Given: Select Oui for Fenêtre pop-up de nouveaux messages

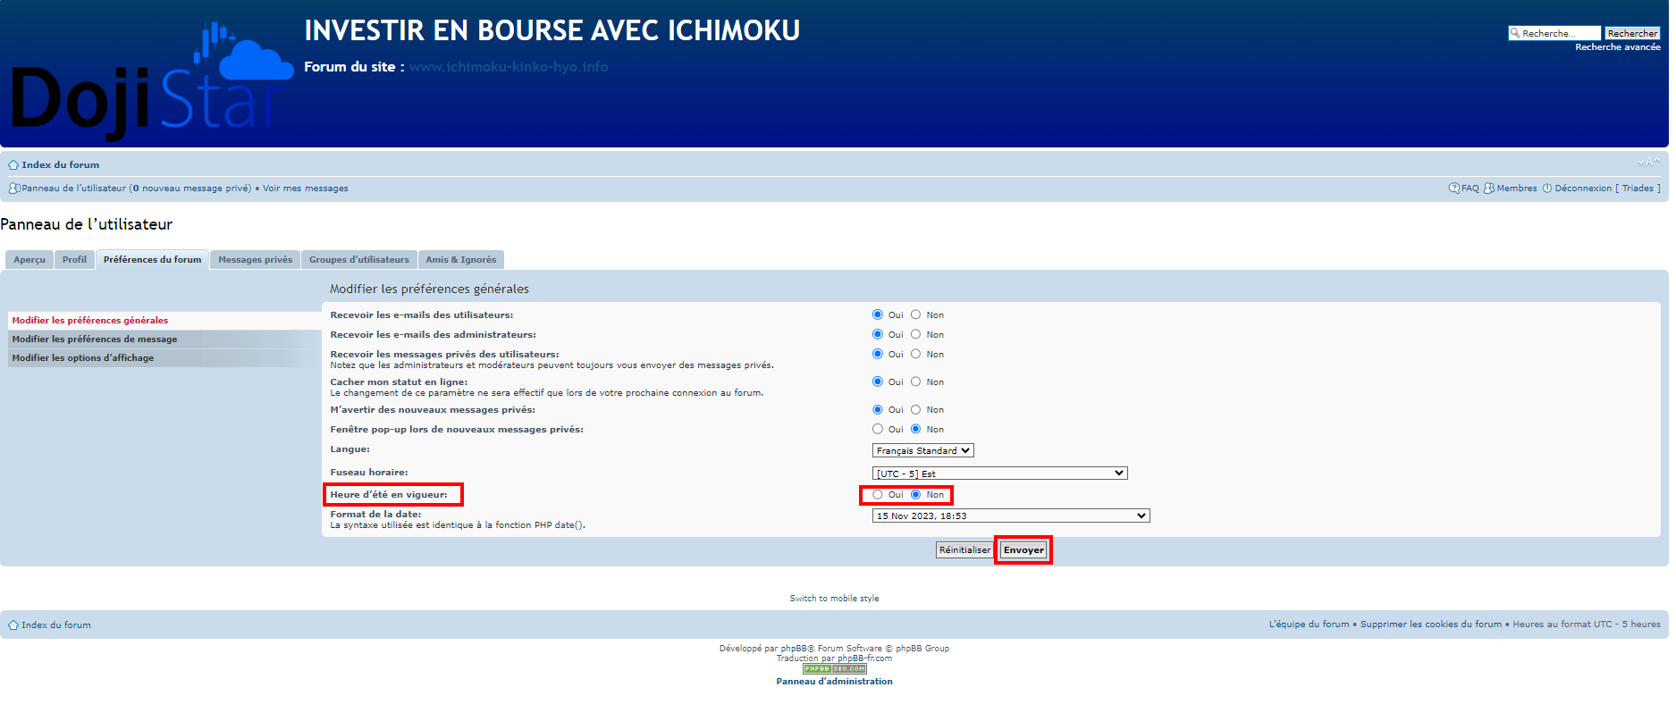Looking at the screenshot, I should click(878, 430).
